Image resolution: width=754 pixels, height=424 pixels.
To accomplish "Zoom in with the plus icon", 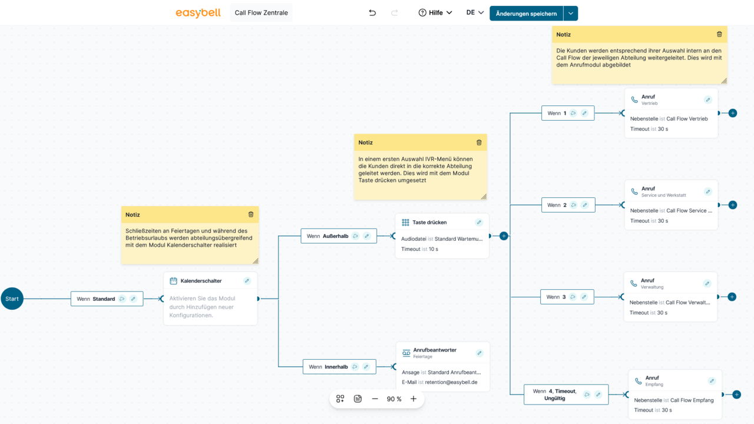I will (x=414, y=399).
